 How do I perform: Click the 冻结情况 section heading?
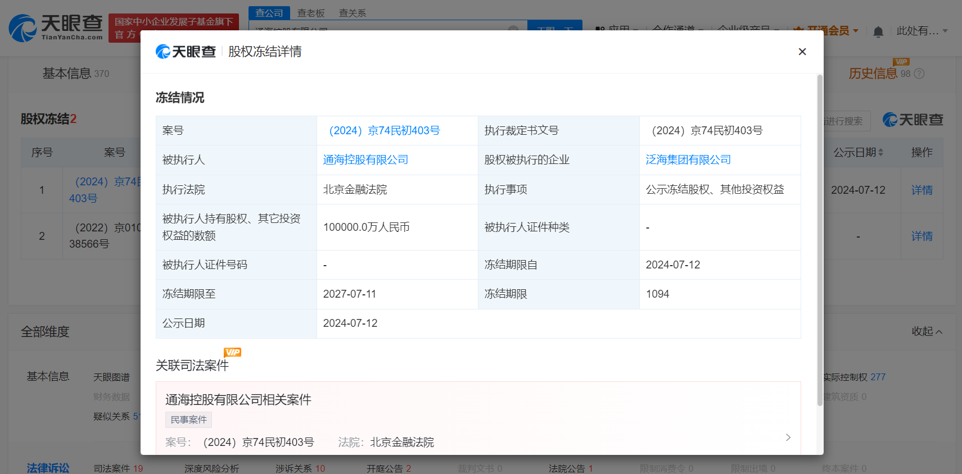point(180,97)
